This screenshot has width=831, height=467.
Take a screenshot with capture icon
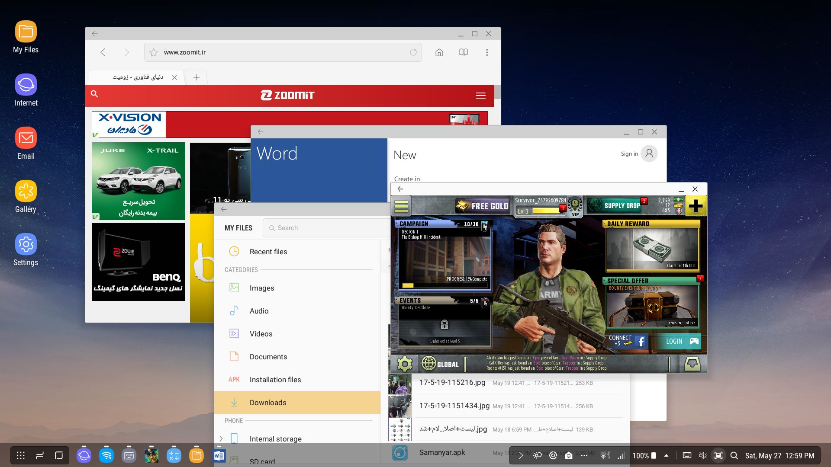point(718,455)
